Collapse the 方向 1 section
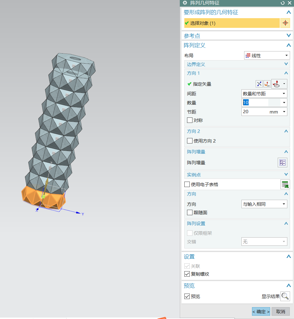This screenshot has height=319, width=294. click(x=286, y=73)
